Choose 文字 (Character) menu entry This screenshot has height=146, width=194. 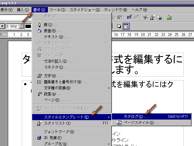(72, 76)
